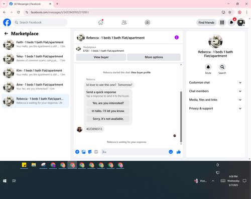This screenshot has width=251, height=199.
Task: Open the Windows Start menu
Action: coord(5,181)
